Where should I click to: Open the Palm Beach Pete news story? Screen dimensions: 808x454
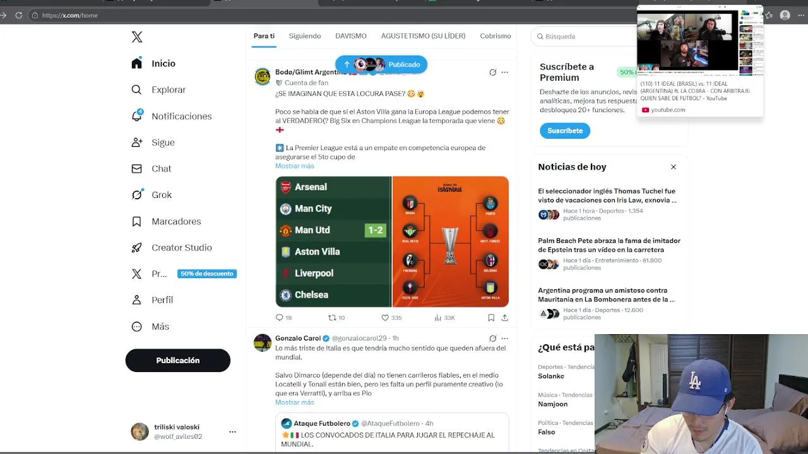pos(609,254)
